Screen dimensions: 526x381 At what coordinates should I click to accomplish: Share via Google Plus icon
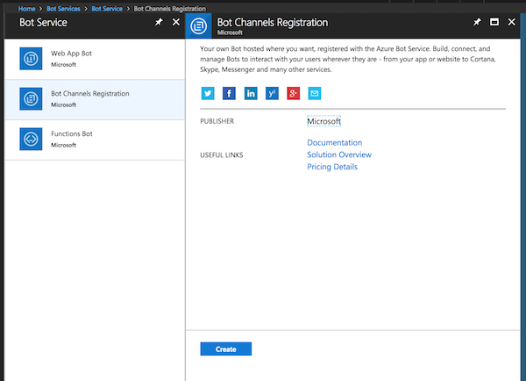[x=293, y=93]
